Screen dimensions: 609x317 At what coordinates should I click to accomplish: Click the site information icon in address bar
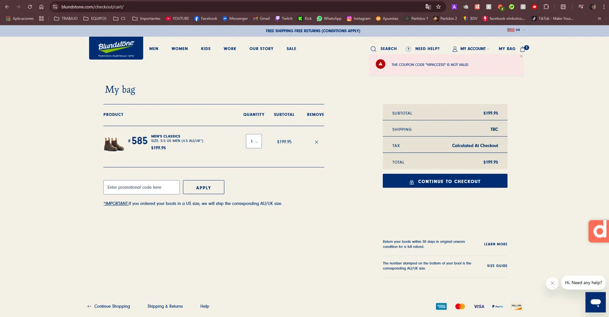point(55,6)
